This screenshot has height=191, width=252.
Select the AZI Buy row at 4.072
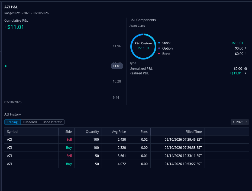coord(126,164)
